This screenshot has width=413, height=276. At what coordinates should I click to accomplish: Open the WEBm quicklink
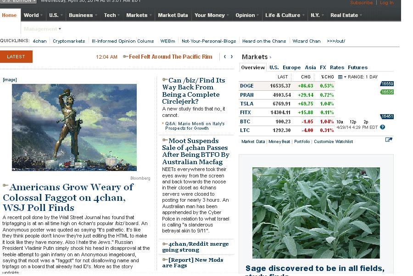coord(167,41)
